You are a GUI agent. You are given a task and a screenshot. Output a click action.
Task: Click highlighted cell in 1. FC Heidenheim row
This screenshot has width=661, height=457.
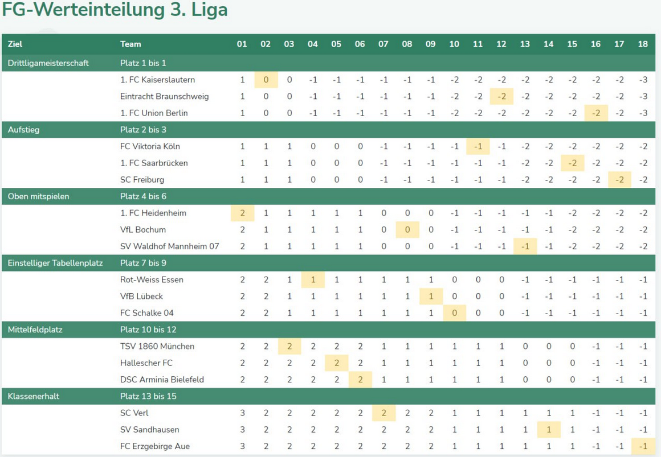242,213
